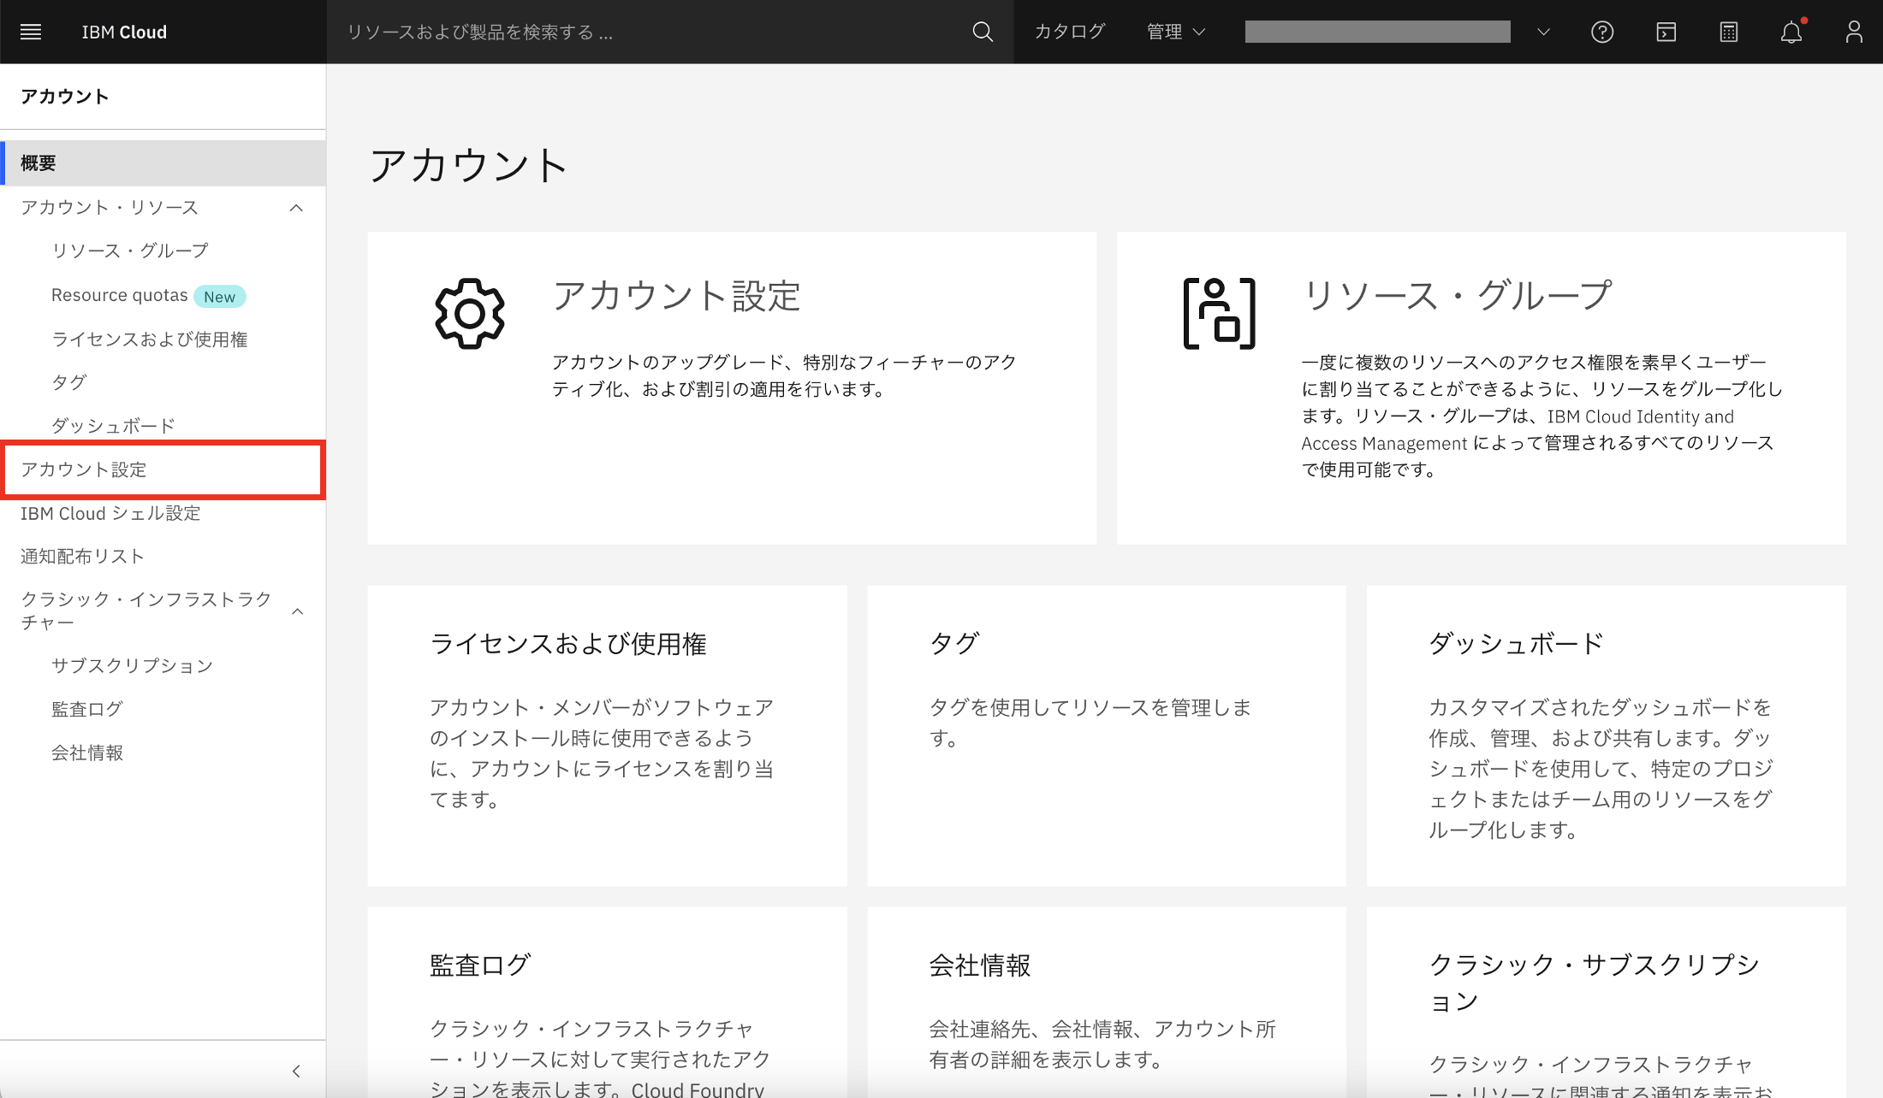Screen dimensions: 1883x1098
Task: Open the hamburger navigation menu
Action: [x=31, y=32]
